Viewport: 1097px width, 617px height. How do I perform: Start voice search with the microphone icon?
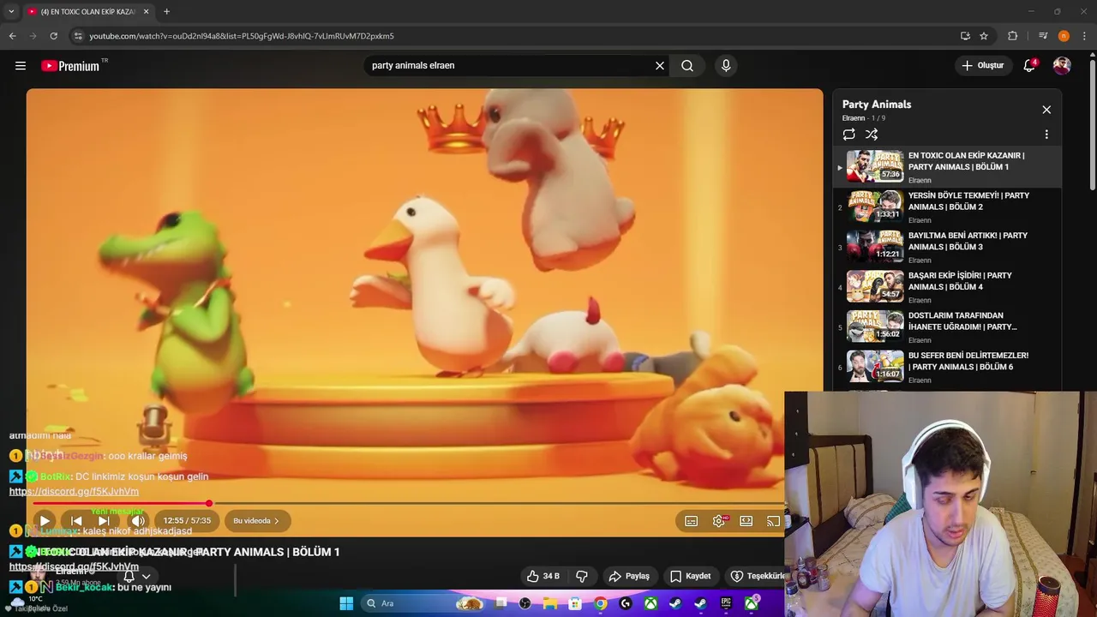[726, 65]
